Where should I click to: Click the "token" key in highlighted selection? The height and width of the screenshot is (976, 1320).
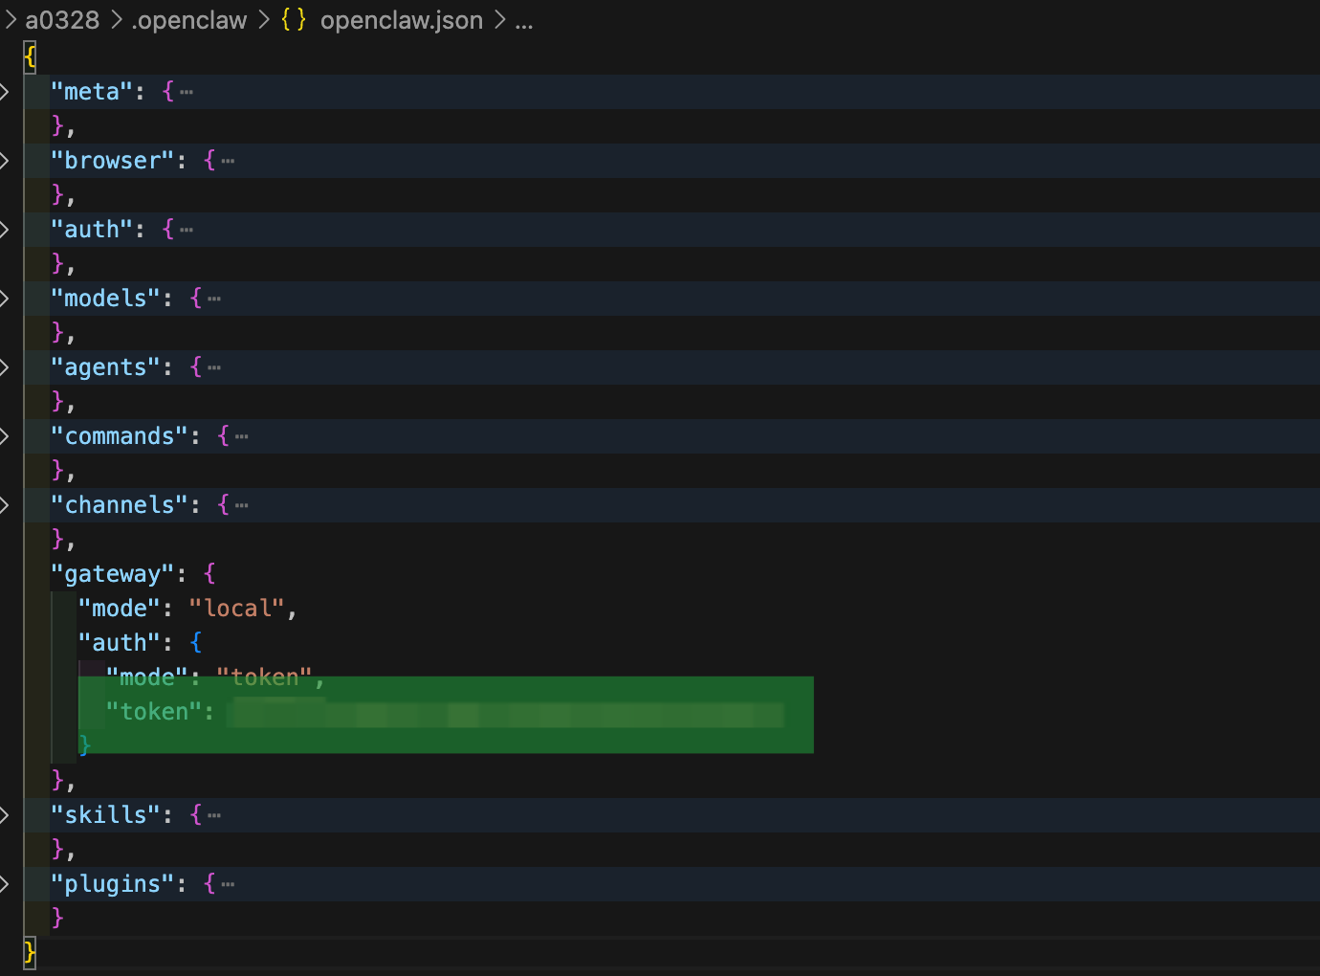point(153,712)
